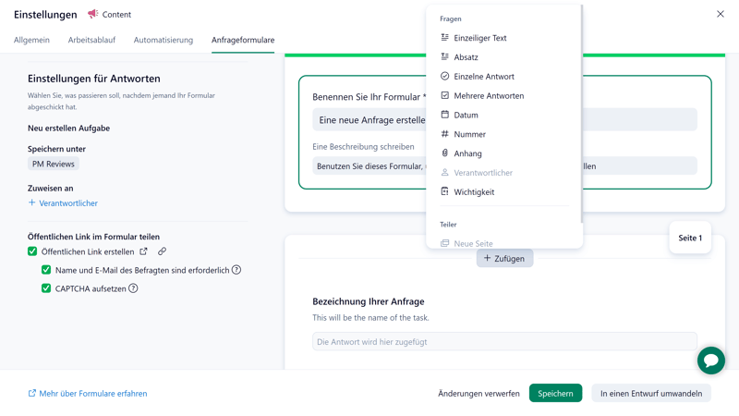
Task: Click the form name input field
Action: pos(369,120)
